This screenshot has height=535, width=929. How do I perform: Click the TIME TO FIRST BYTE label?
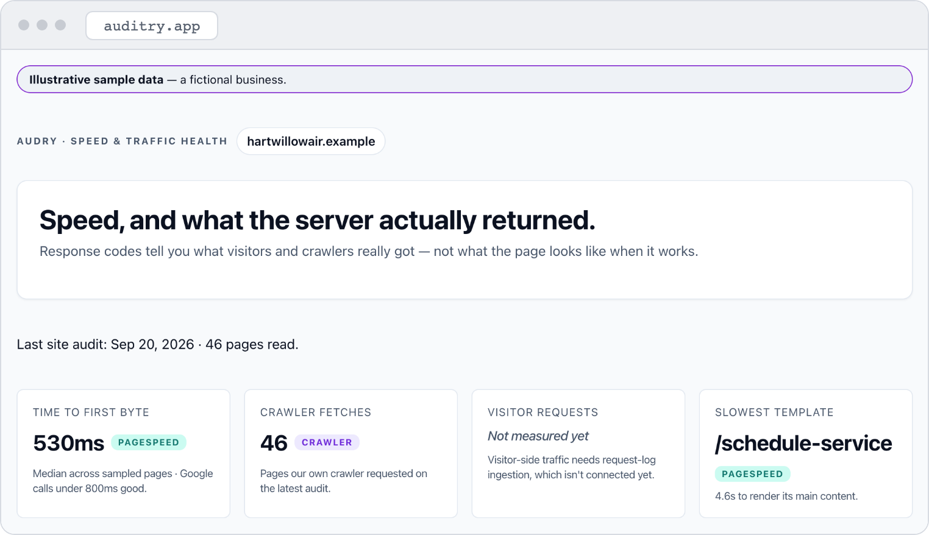pyautogui.click(x=91, y=413)
